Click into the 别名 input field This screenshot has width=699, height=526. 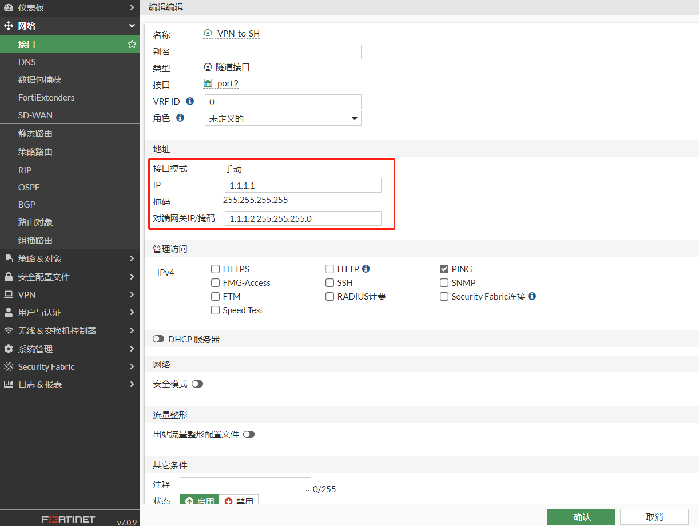coord(283,52)
